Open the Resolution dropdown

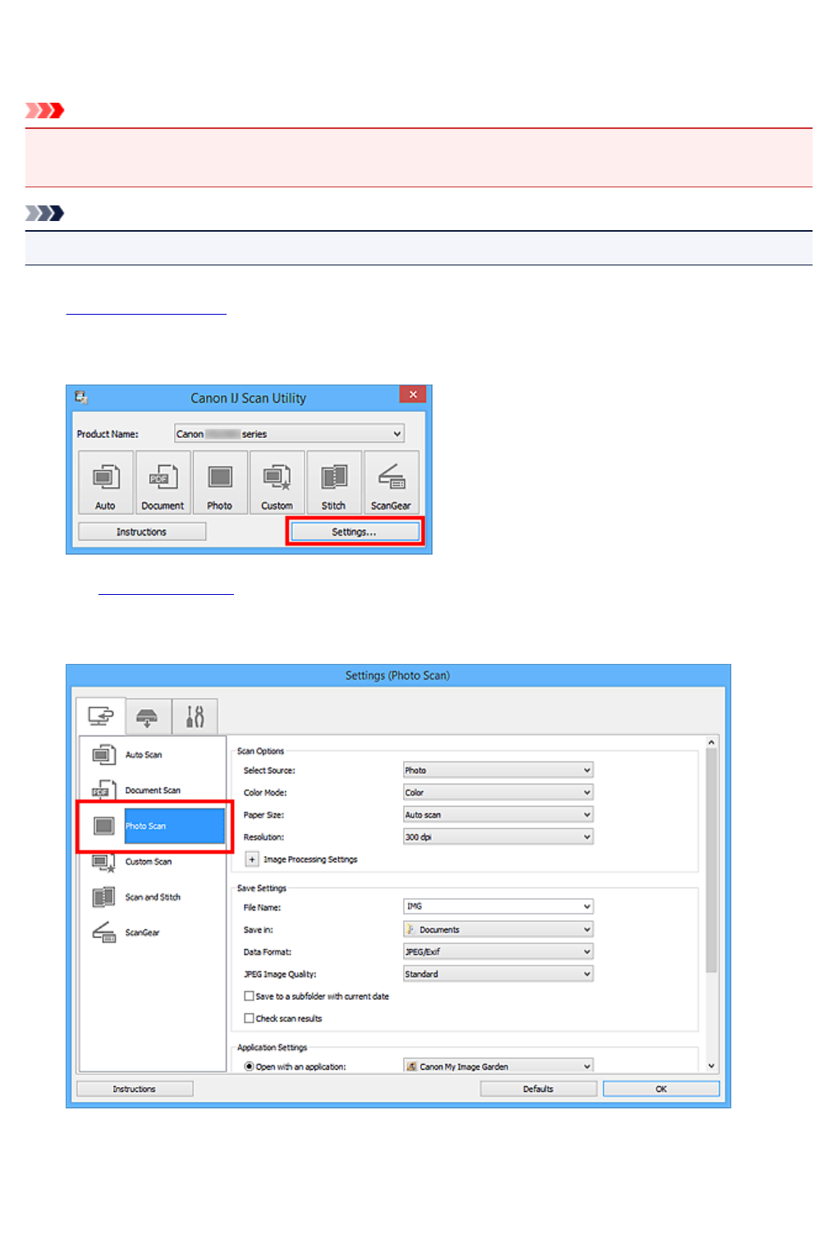(x=498, y=836)
